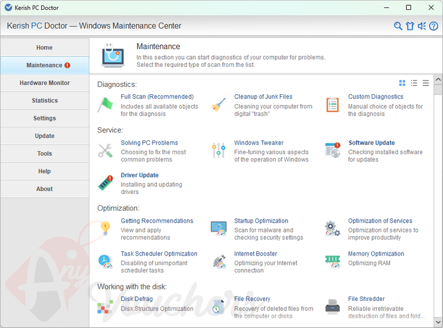Open Driver Update link
Viewport: 443px width, 328px height.
tap(140, 175)
